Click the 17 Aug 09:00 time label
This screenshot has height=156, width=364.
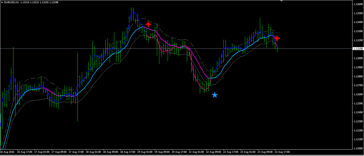[x=59, y=152]
